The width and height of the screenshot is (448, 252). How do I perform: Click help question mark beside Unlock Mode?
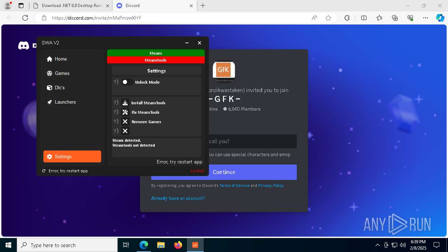click(x=116, y=82)
